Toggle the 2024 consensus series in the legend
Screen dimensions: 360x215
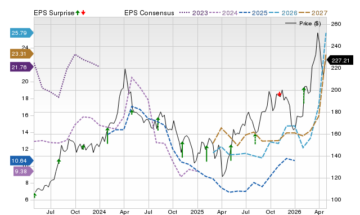pos(223,13)
